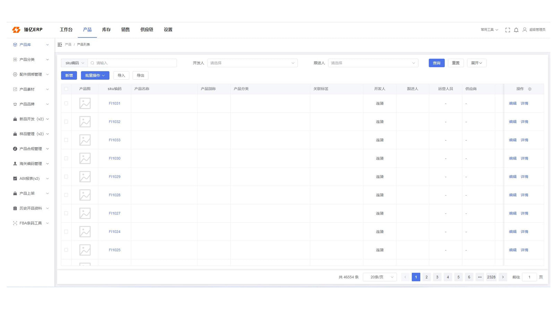Switch to the 设置 top tab
555x312 pixels.
(168, 30)
